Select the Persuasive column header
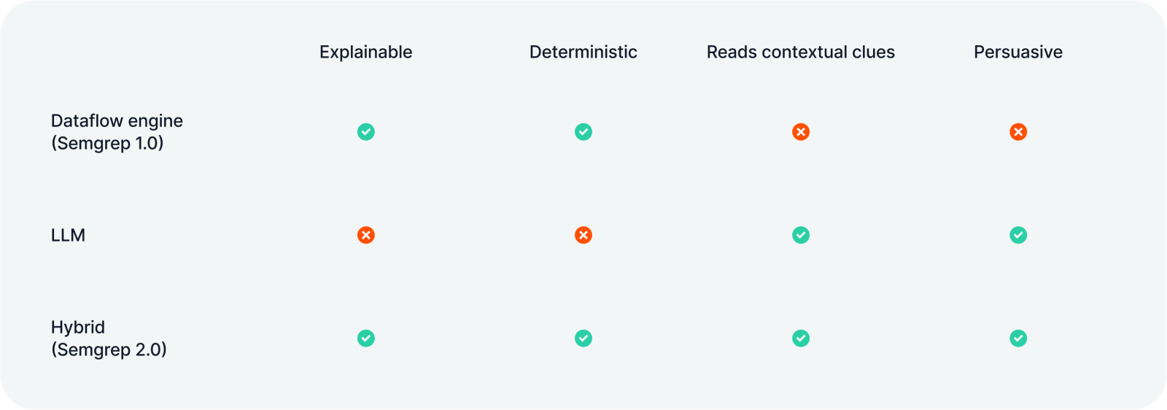Image resolution: width=1167 pixels, height=410 pixels. [1018, 53]
